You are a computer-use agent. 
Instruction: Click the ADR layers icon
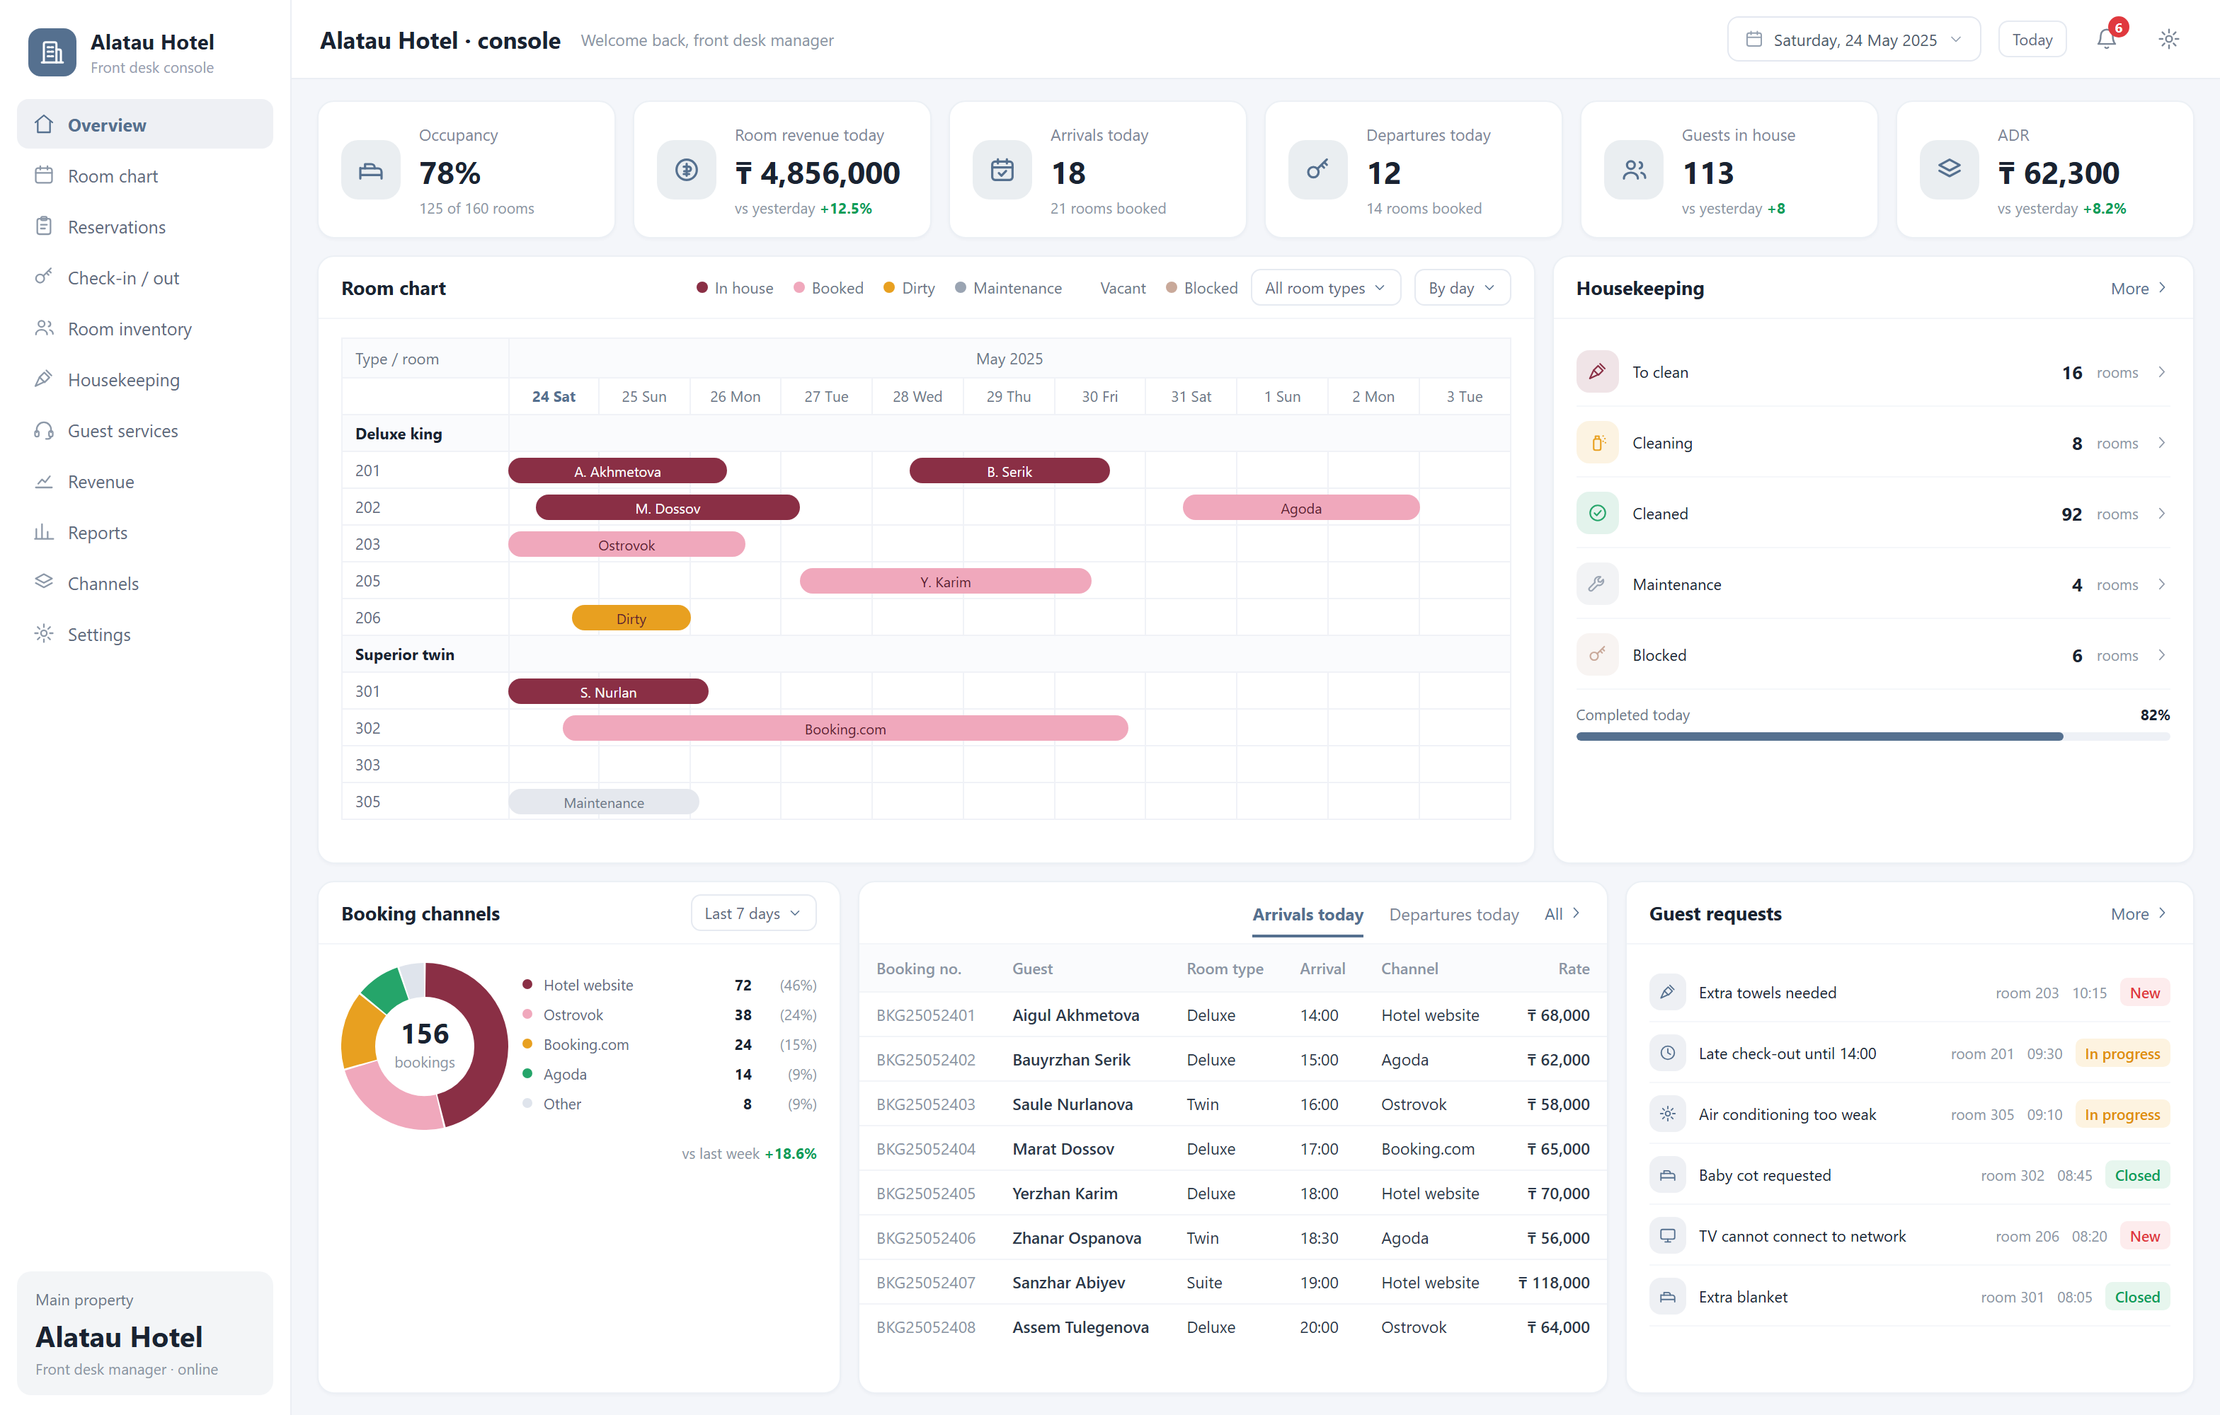(1949, 170)
